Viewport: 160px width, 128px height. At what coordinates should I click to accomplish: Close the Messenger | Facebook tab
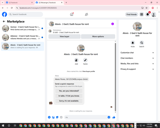pyautogui.click(x=62, y=3)
